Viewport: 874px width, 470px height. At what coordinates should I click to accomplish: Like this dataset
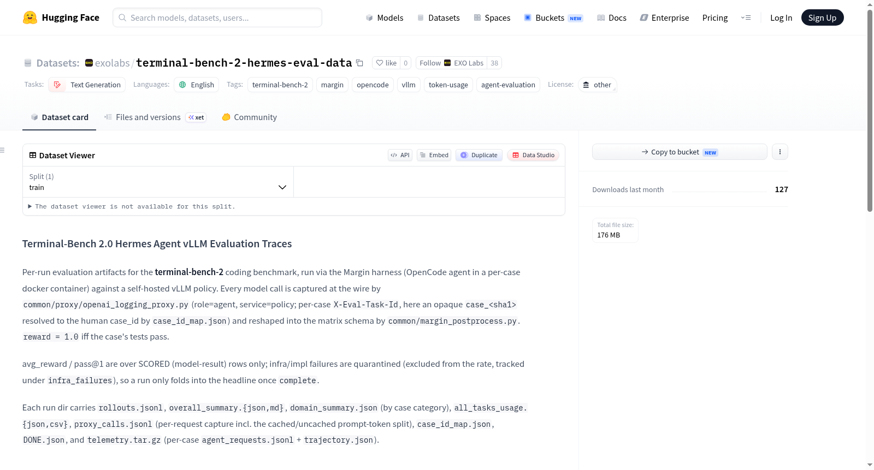(x=386, y=63)
